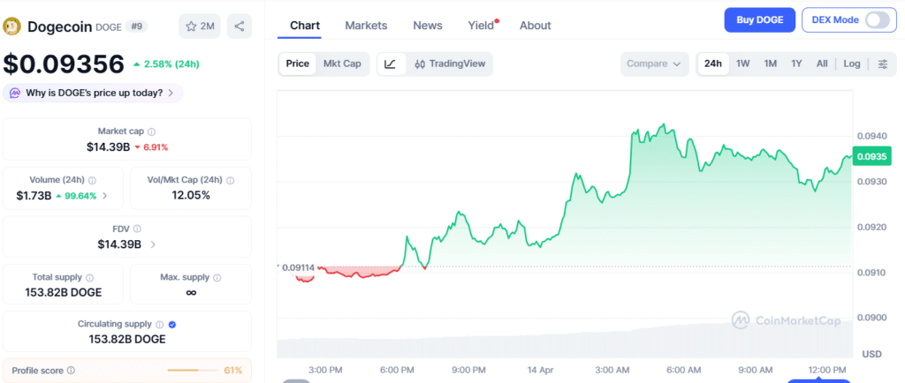
Task: Switch to the Markets tab
Action: [365, 26]
